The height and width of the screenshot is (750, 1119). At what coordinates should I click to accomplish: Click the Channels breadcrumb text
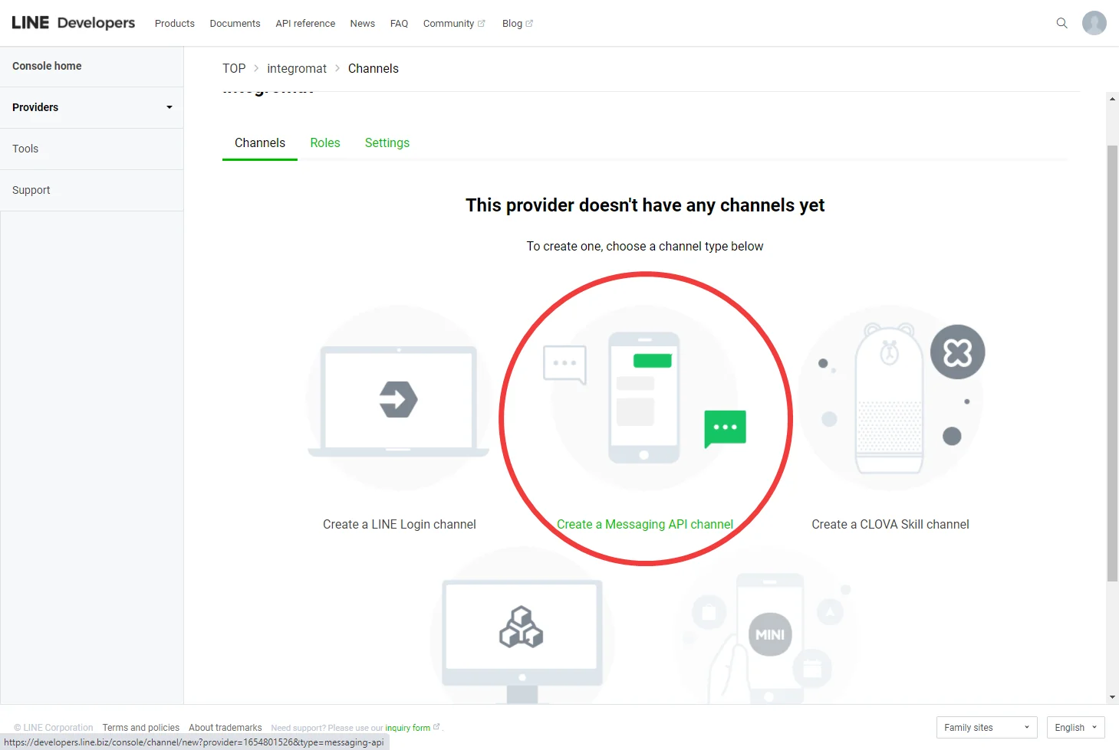point(374,68)
